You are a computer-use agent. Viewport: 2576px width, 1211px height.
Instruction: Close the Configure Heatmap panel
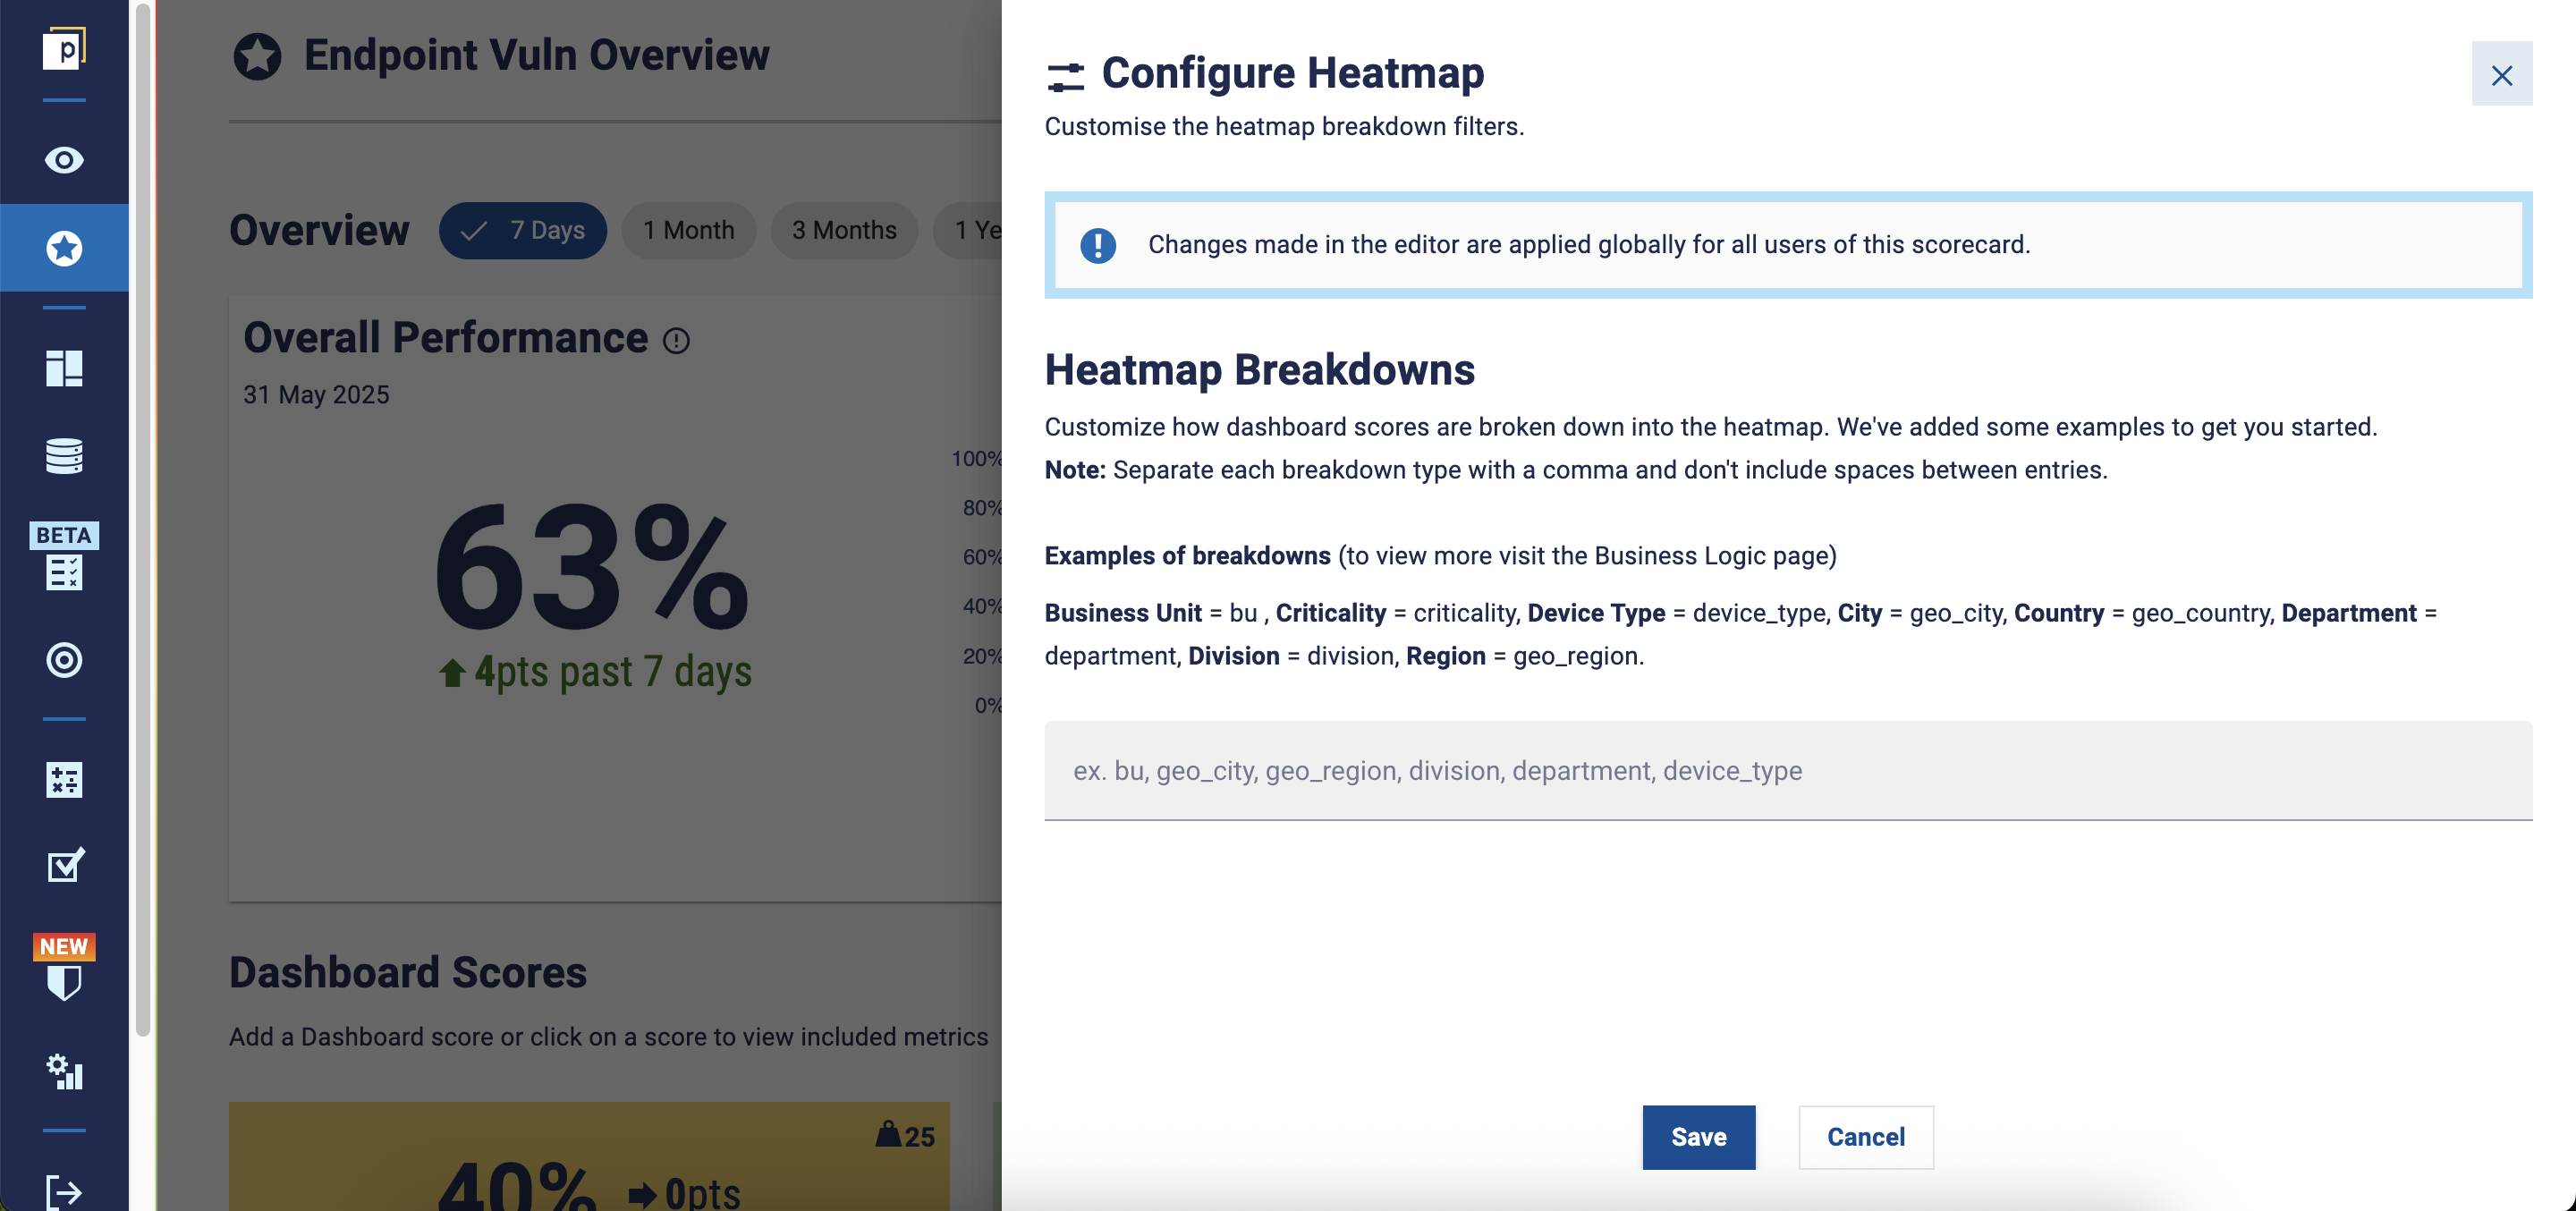point(2501,75)
